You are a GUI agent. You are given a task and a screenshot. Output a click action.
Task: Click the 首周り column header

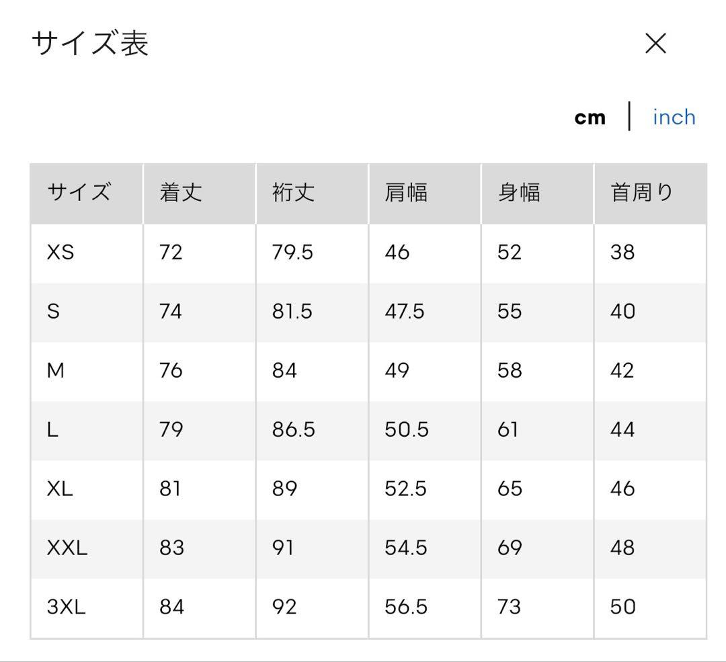point(641,192)
